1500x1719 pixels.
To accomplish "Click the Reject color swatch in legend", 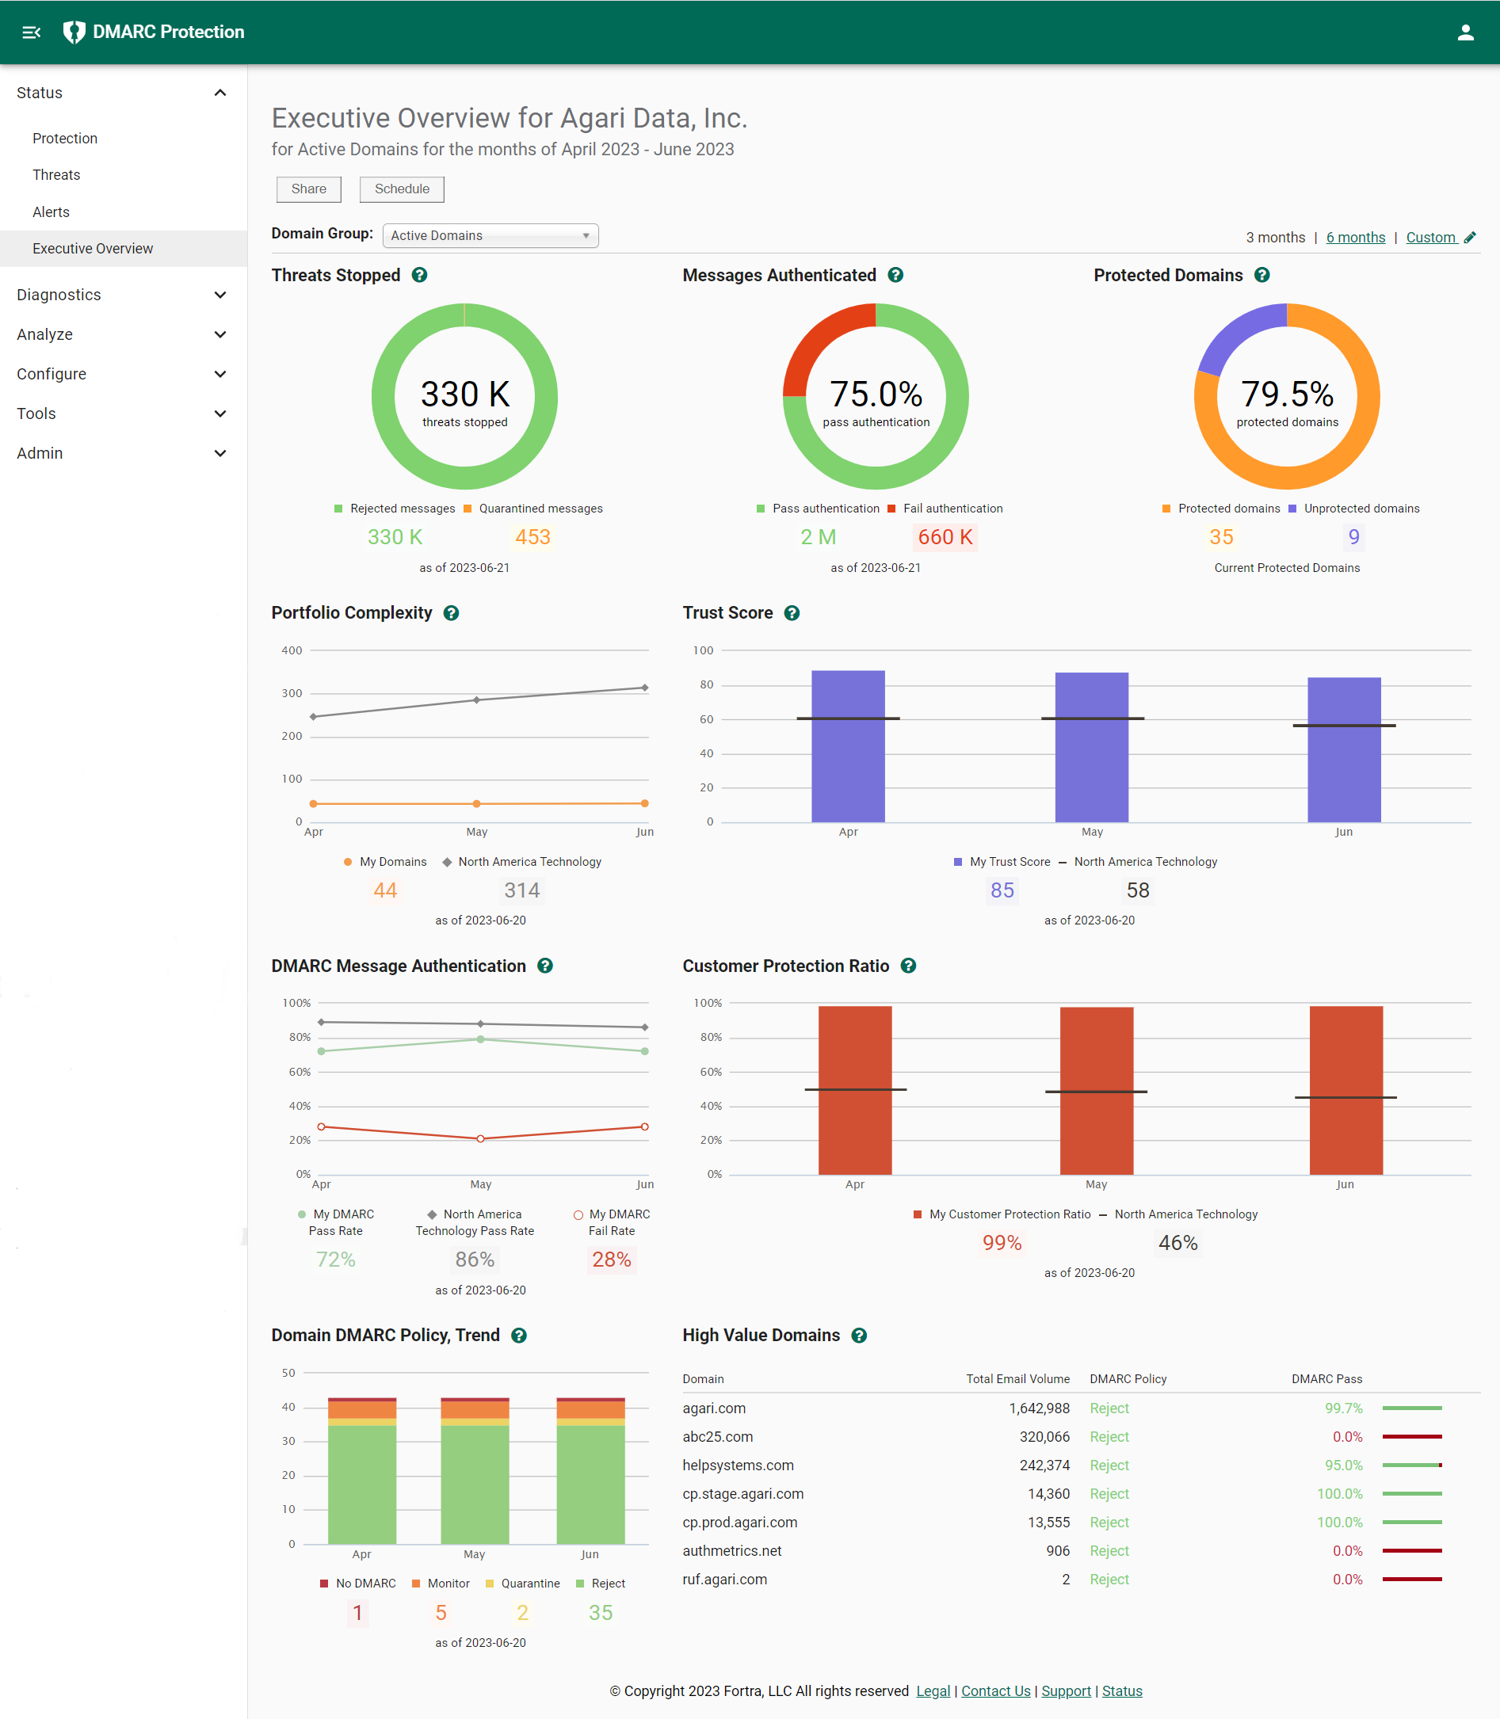I will (580, 1584).
